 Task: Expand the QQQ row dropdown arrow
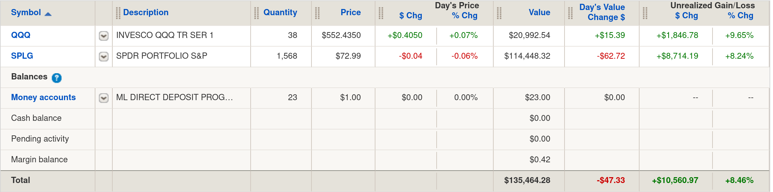click(x=104, y=36)
